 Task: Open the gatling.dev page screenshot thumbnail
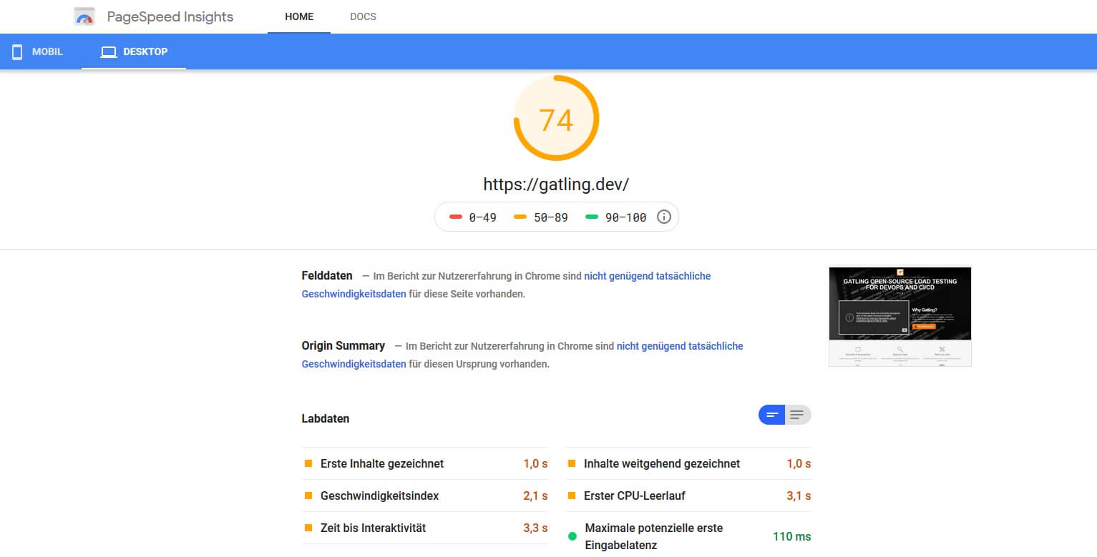(x=899, y=316)
